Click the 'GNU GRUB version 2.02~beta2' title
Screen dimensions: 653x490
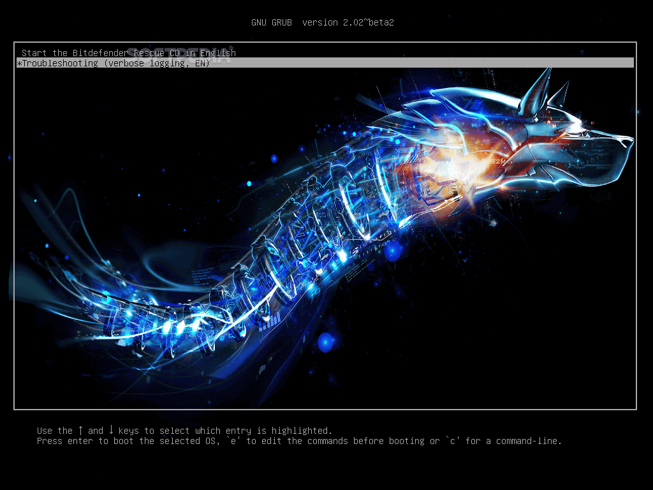323,22
